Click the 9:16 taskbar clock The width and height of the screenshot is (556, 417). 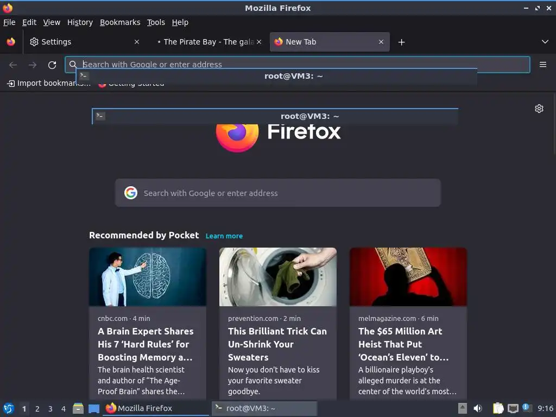(x=545, y=408)
